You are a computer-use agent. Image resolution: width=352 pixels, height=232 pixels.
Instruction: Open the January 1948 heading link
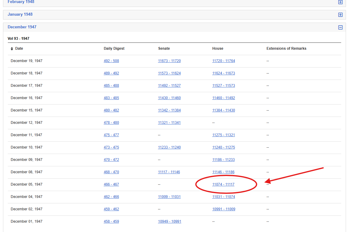click(x=20, y=14)
